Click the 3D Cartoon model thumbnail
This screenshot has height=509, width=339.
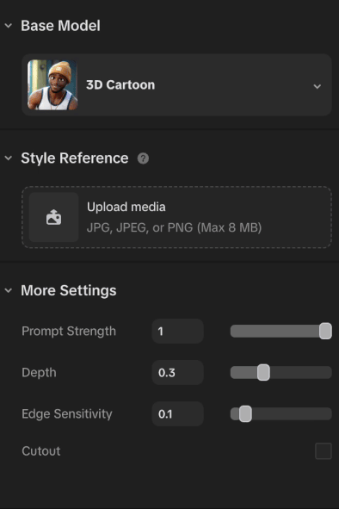[52, 84]
